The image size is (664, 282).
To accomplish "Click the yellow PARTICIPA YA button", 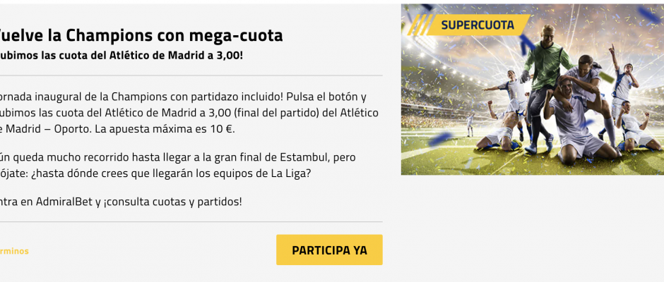I will (x=329, y=250).
